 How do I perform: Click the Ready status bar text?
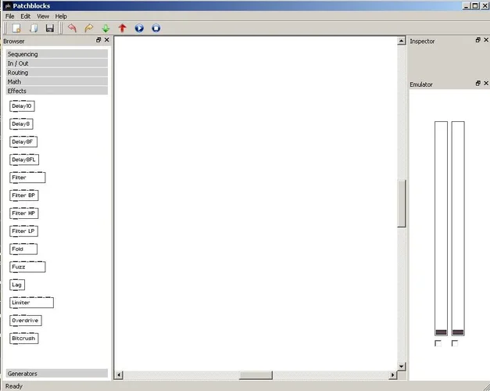coord(14,386)
